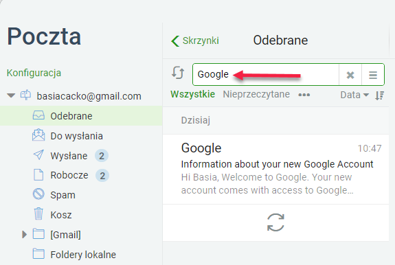Click the Foldery lokalne folder icon
The width and height of the screenshot is (395, 265).
pyautogui.click(x=38, y=254)
